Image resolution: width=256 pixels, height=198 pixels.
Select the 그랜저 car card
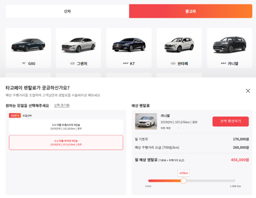[78, 48]
